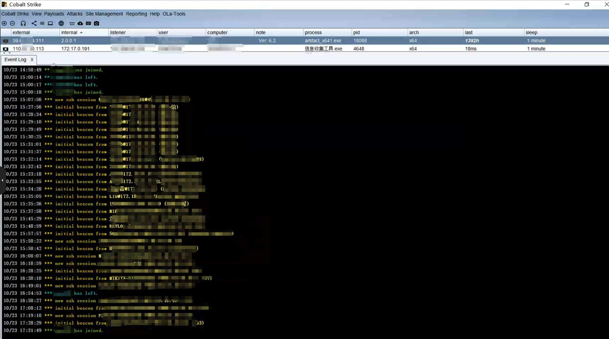The width and height of the screenshot is (609, 339).
Task: Click log entry at 10/23 17:28:29
Action: [104, 323]
